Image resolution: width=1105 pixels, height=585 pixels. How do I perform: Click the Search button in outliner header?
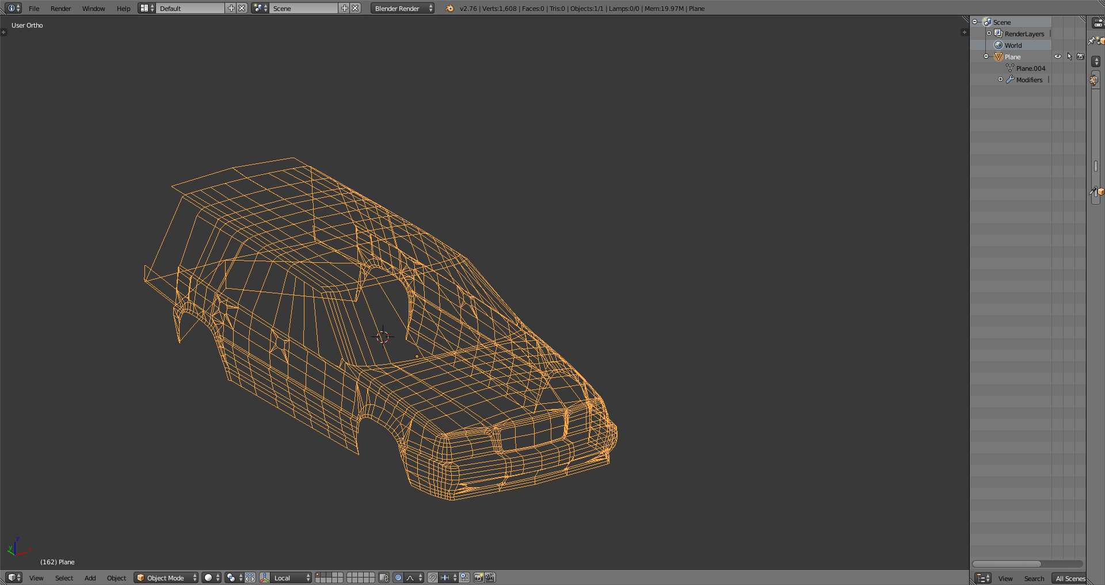pyautogui.click(x=1034, y=579)
